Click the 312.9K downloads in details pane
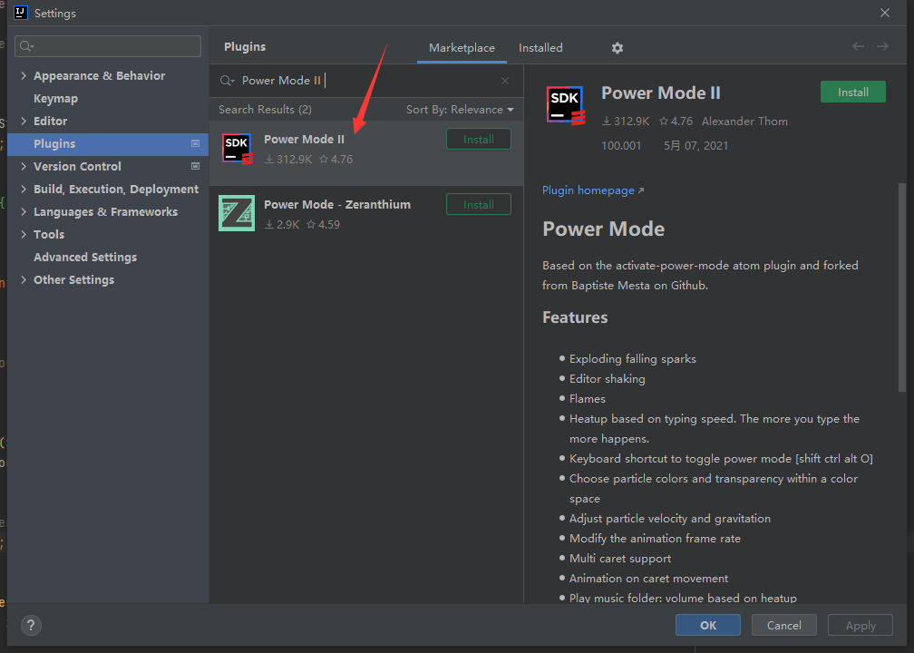This screenshot has width=914, height=653. (626, 122)
